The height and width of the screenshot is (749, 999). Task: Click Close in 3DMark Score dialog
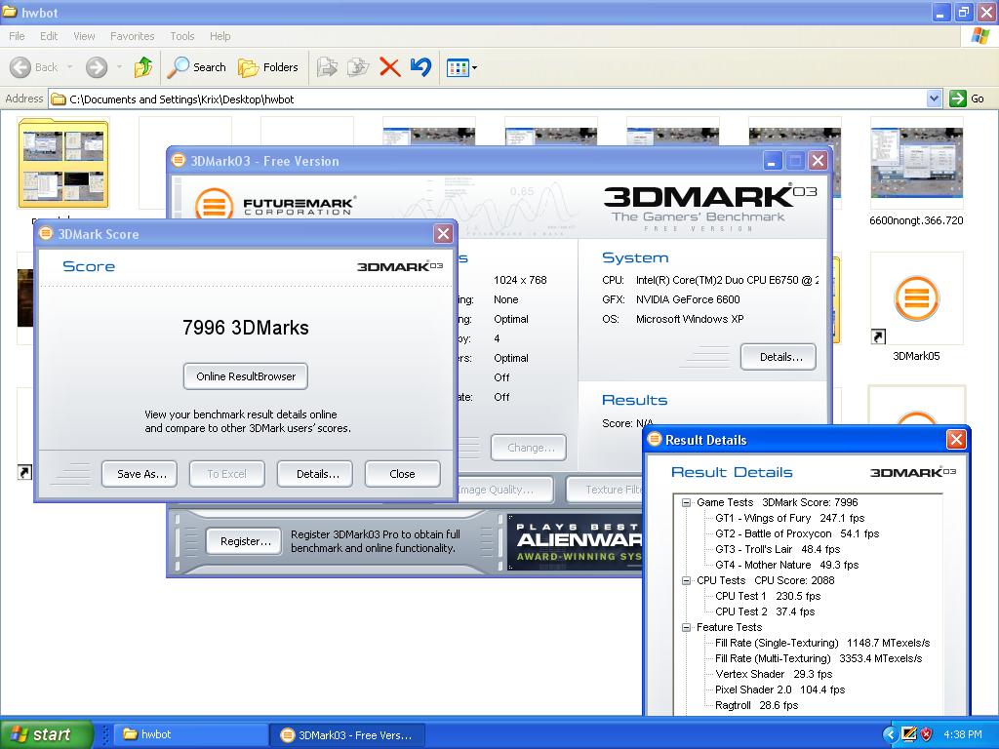click(x=403, y=474)
